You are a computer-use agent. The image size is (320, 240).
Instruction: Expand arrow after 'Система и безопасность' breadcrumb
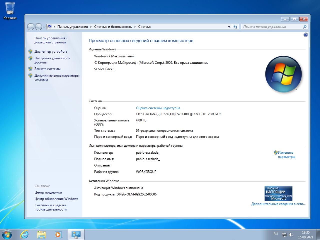pyautogui.click(x=135, y=27)
